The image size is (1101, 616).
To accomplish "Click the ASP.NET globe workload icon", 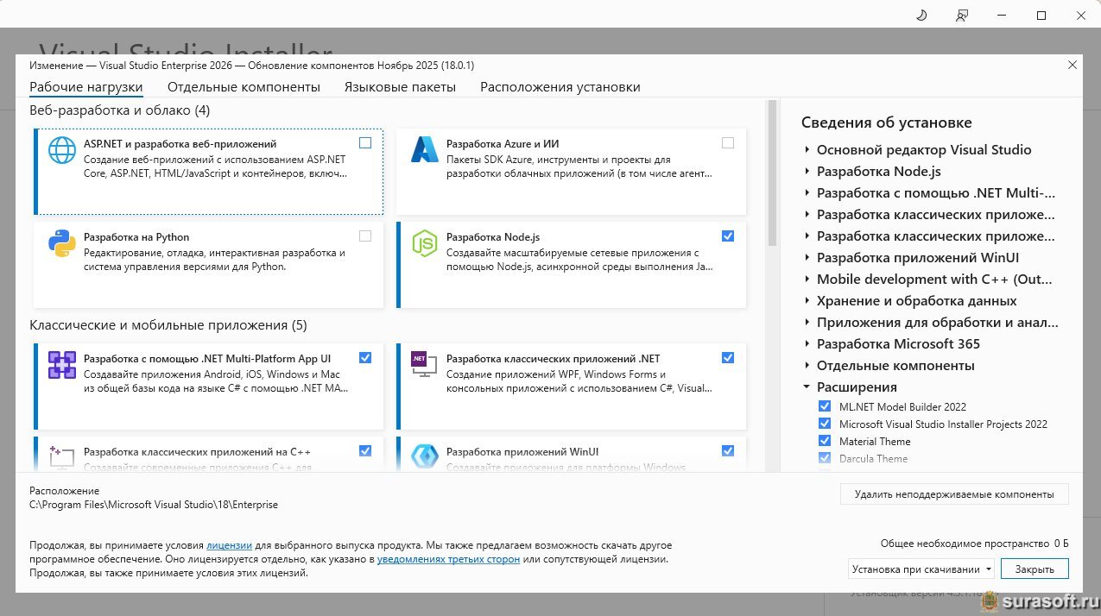I will (x=62, y=150).
